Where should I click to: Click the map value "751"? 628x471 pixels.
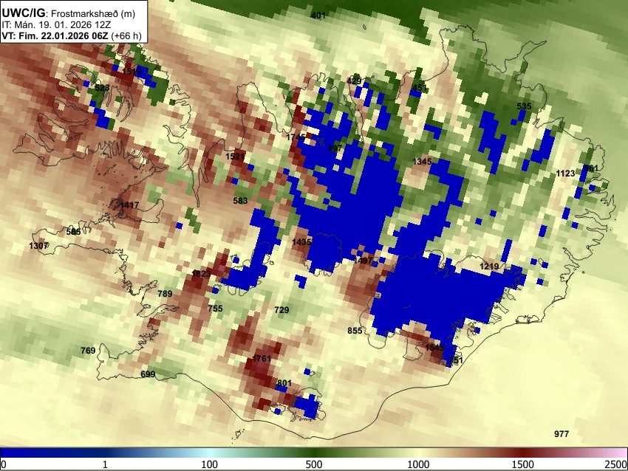point(455,360)
